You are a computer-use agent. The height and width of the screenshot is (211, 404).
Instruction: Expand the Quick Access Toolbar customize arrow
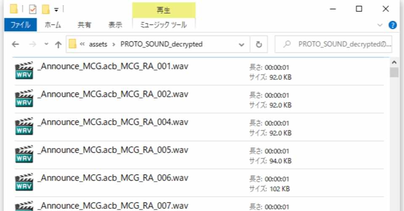(56, 10)
